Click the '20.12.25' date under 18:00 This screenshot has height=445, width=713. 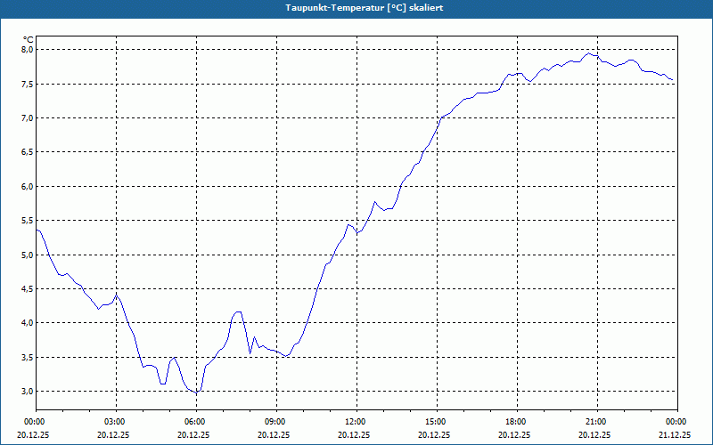514,434
